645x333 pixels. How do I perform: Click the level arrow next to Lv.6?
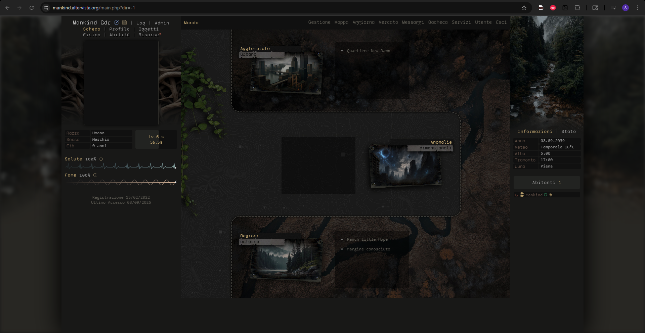coord(163,137)
